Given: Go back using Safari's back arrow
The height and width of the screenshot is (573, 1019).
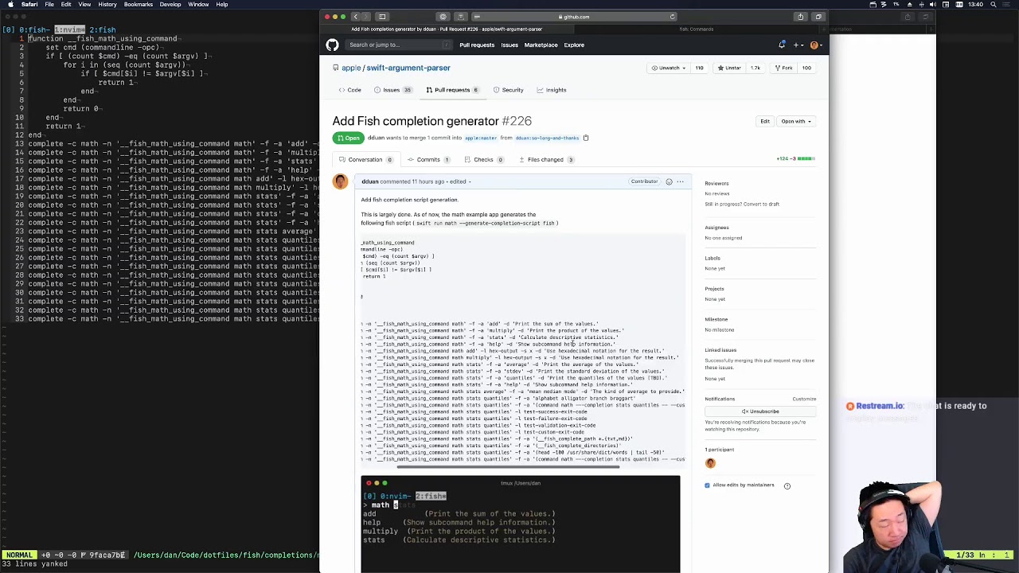Looking at the screenshot, I should pyautogui.click(x=356, y=17).
